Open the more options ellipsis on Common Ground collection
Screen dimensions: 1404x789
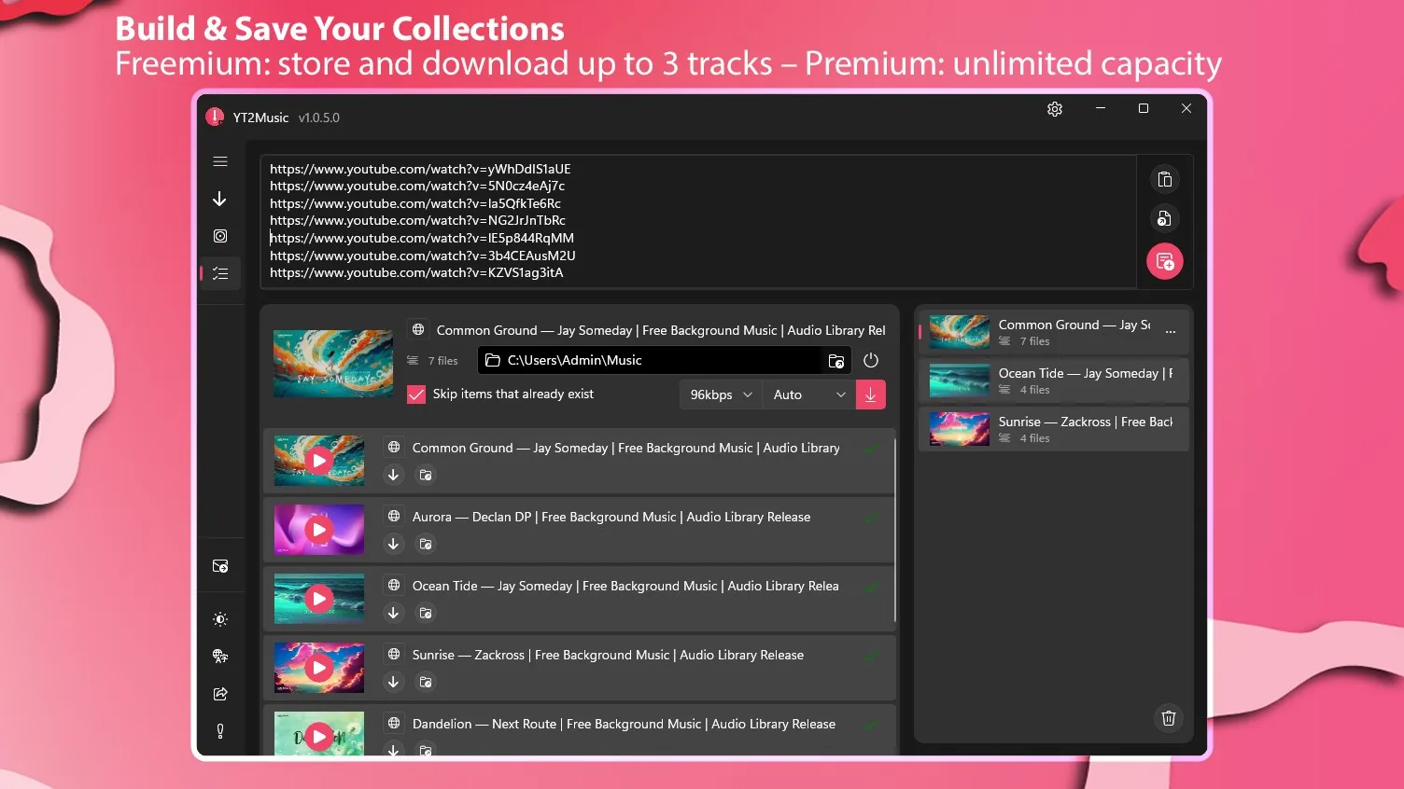(x=1171, y=332)
